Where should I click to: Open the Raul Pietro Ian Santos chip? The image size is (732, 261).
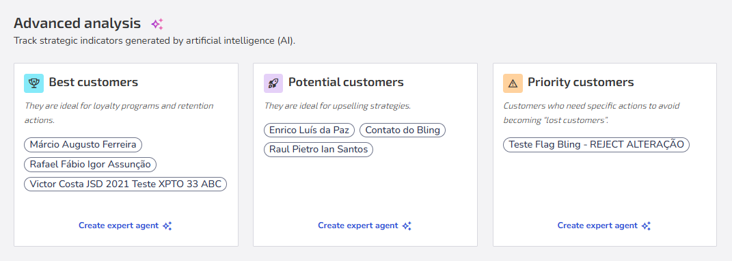(318, 150)
